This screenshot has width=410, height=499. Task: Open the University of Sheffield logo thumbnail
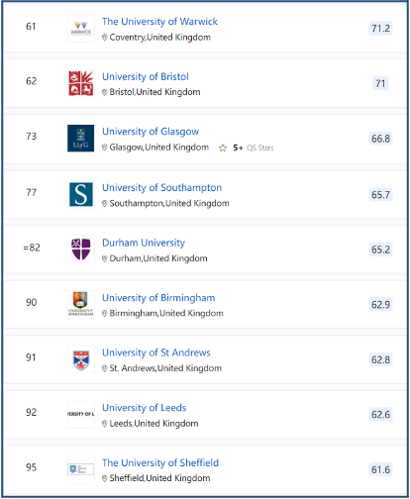point(80,469)
